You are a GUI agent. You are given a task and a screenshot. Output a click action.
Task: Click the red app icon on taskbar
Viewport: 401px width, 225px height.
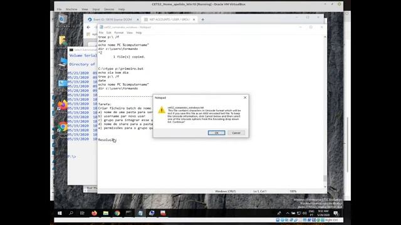click(x=163, y=213)
